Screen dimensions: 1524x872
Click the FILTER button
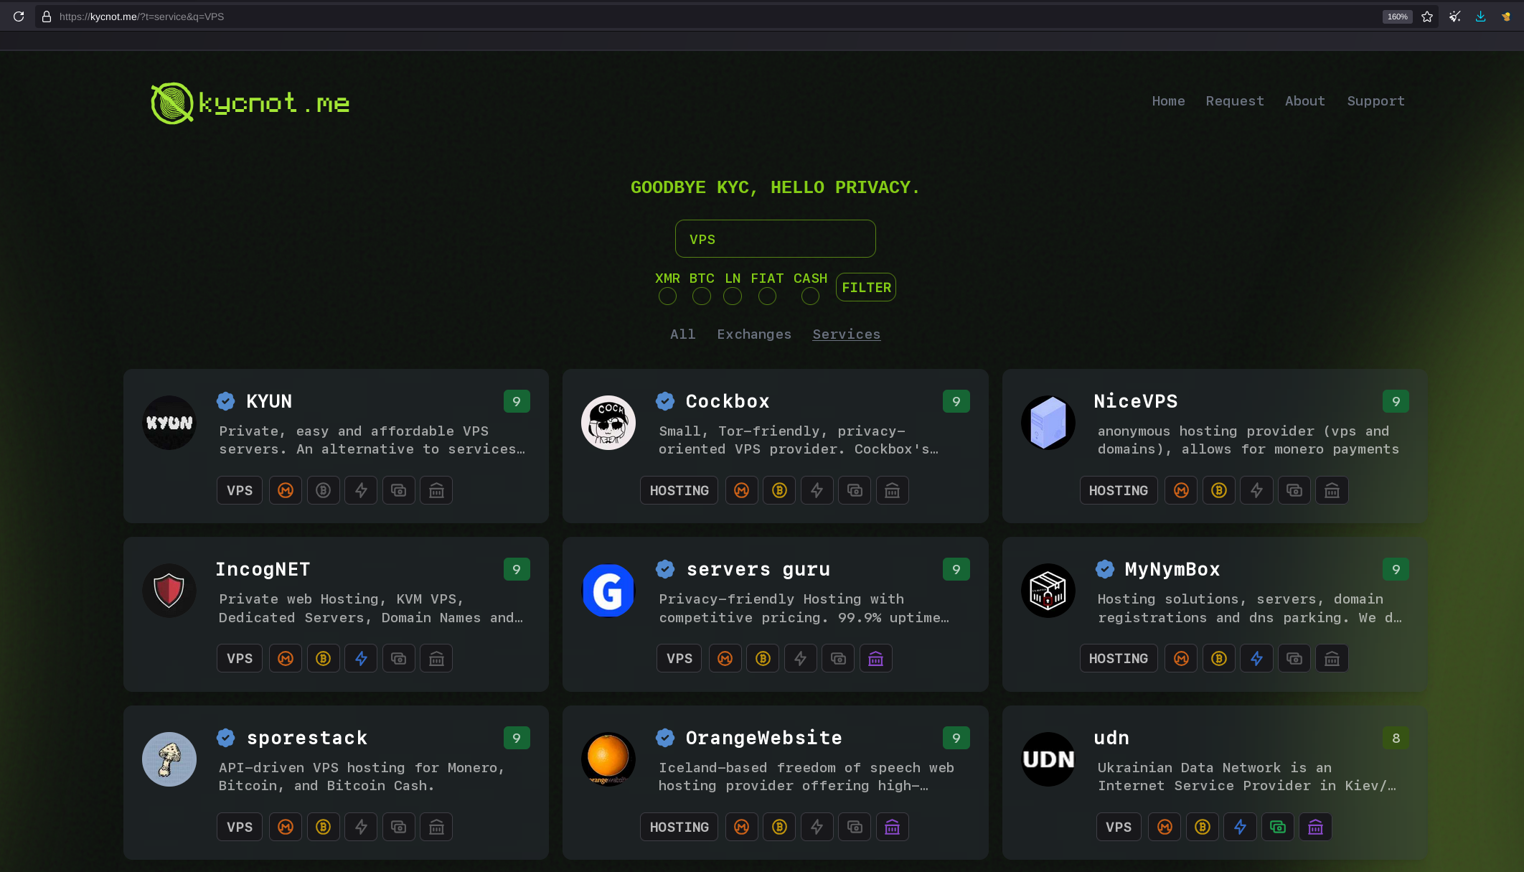tap(866, 287)
